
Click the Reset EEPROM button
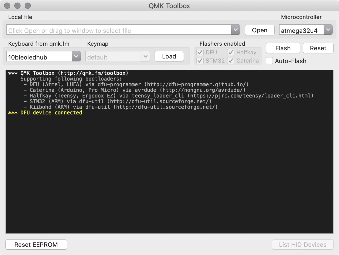(x=36, y=244)
